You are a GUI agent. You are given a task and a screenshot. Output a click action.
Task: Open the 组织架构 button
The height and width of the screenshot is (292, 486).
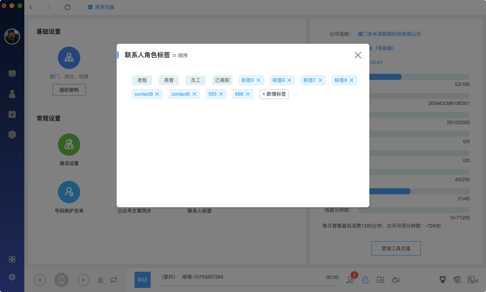69,90
